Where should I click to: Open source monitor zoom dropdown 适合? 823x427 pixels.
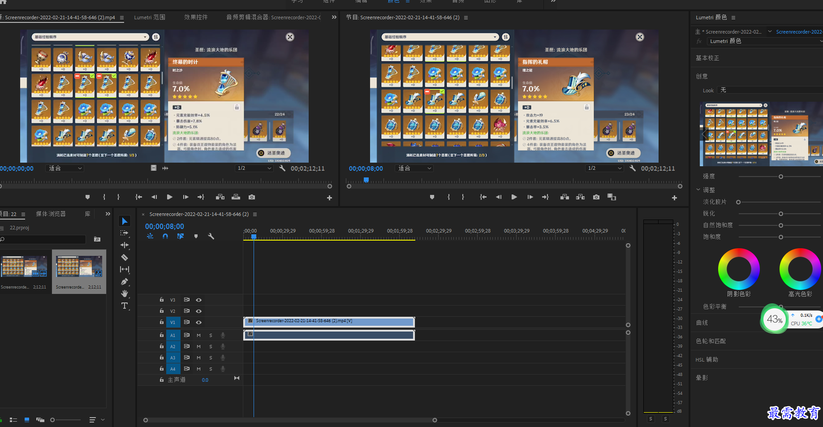[x=65, y=168]
